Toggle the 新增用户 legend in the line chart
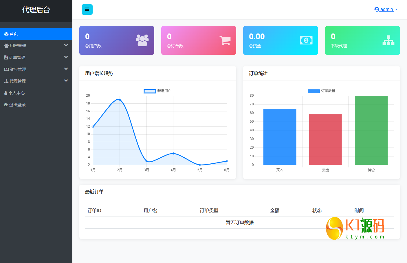Viewport: 407px width, 263px height. pyautogui.click(x=157, y=91)
